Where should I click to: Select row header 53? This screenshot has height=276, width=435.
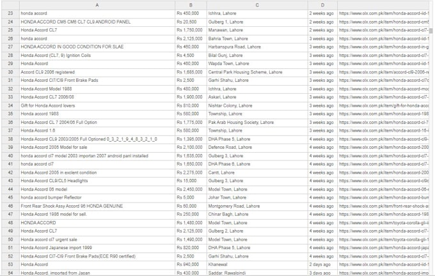(10, 264)
